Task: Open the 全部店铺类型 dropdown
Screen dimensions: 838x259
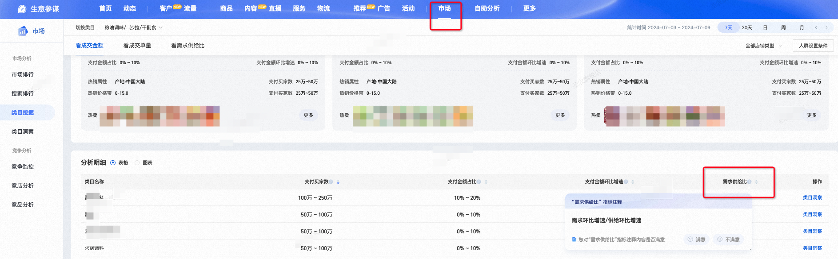Action: coord(763,46)
